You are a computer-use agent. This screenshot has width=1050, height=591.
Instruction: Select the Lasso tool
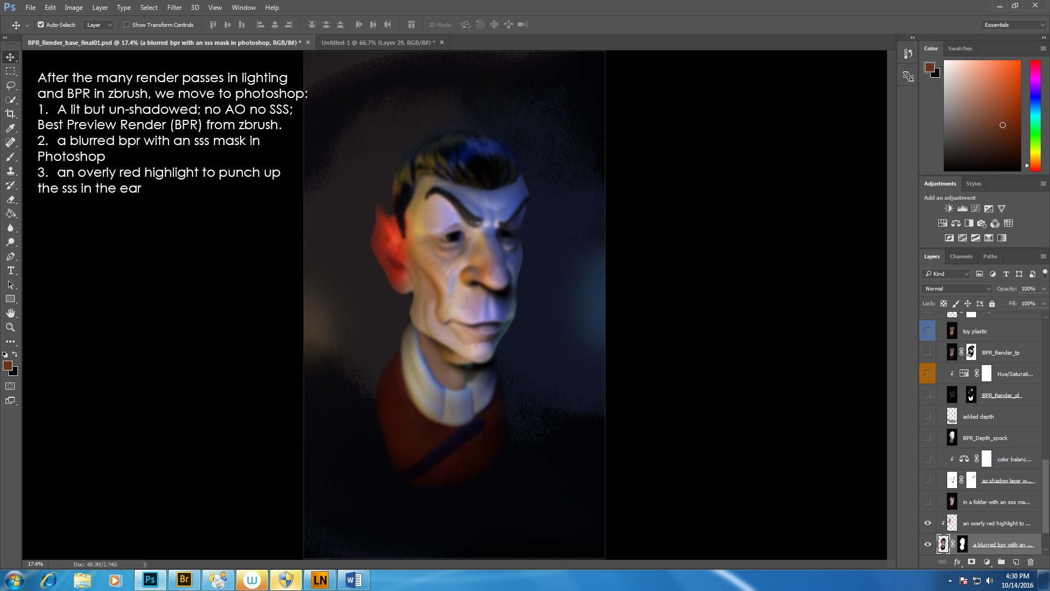(x=10, y=85)
